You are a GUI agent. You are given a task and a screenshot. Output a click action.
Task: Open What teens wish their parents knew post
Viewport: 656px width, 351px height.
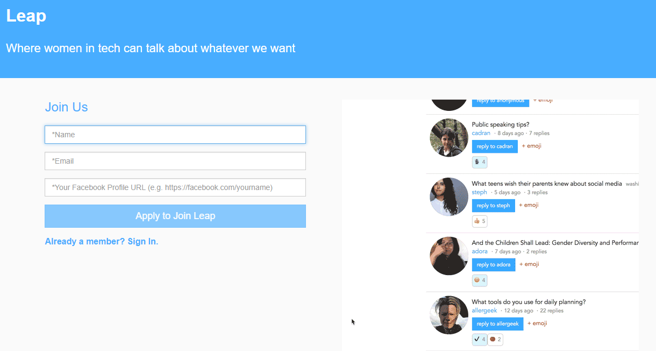pyautogui.click(x=547, y=184)
